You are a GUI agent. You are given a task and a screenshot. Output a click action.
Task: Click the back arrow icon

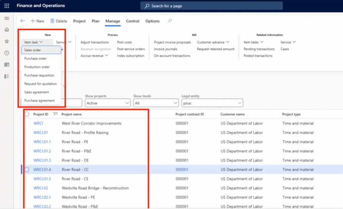pyautogui.click(x=22, y=21)
